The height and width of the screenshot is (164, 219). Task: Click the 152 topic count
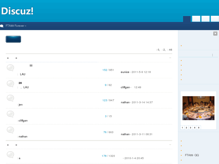tap(105, 70)
